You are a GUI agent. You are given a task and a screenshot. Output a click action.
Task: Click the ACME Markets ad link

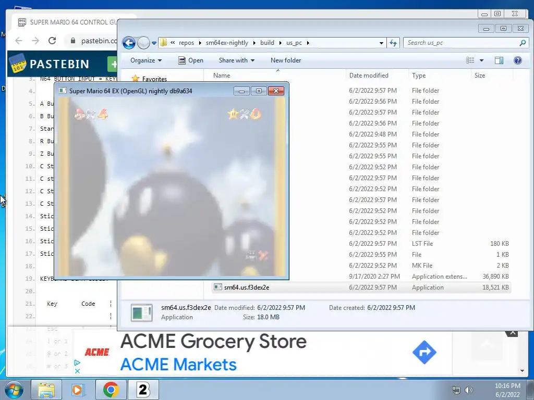coord(178,364)
